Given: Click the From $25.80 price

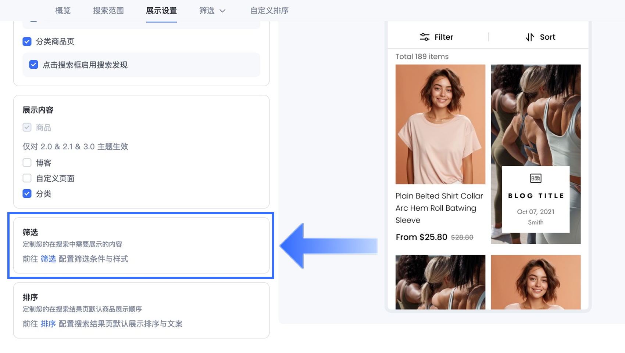Looking at the screenshot, I should pos(421,237).
